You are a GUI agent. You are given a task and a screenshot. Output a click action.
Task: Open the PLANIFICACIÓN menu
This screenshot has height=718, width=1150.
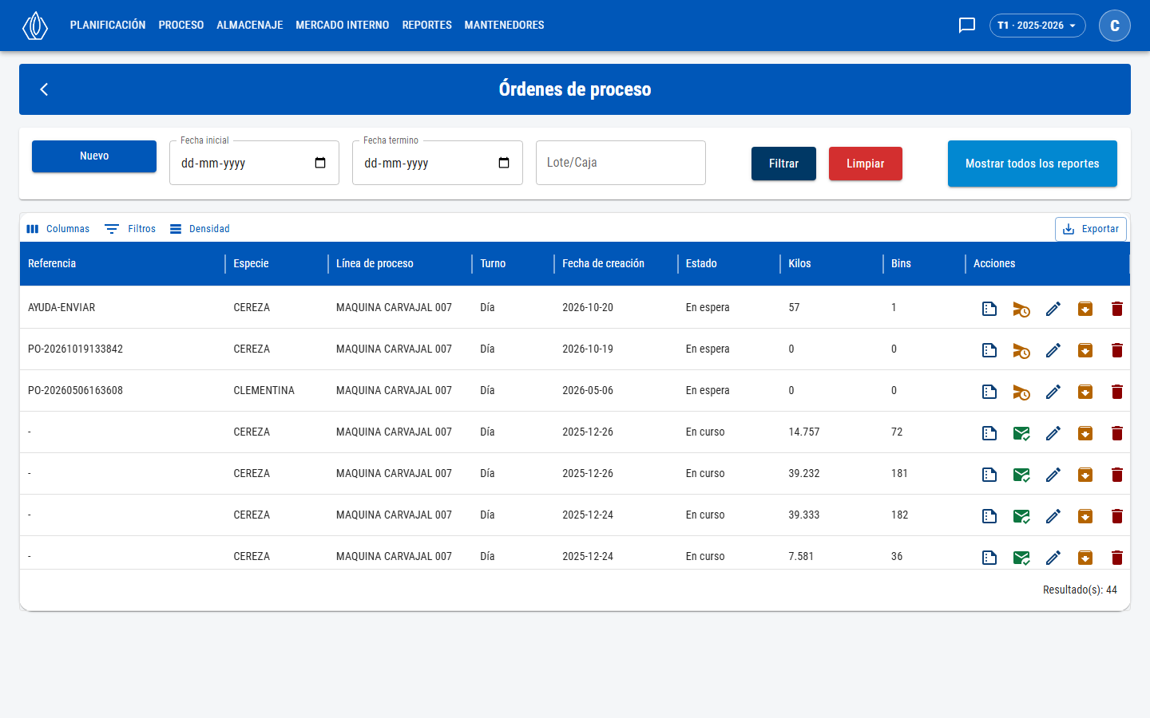click(x=108, y=26)
